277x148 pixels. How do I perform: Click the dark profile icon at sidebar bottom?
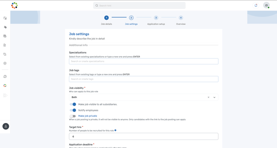pyautogui.click(x=6, y=126)
